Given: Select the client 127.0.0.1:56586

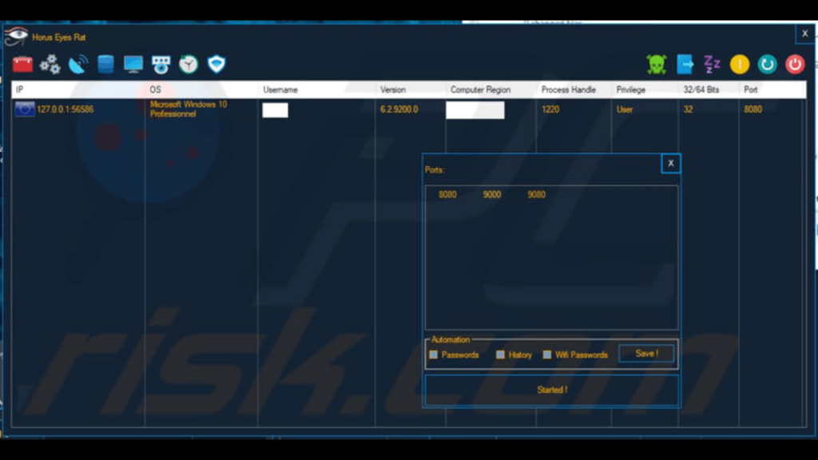Looking at the screenshot, I should point(66,109).
